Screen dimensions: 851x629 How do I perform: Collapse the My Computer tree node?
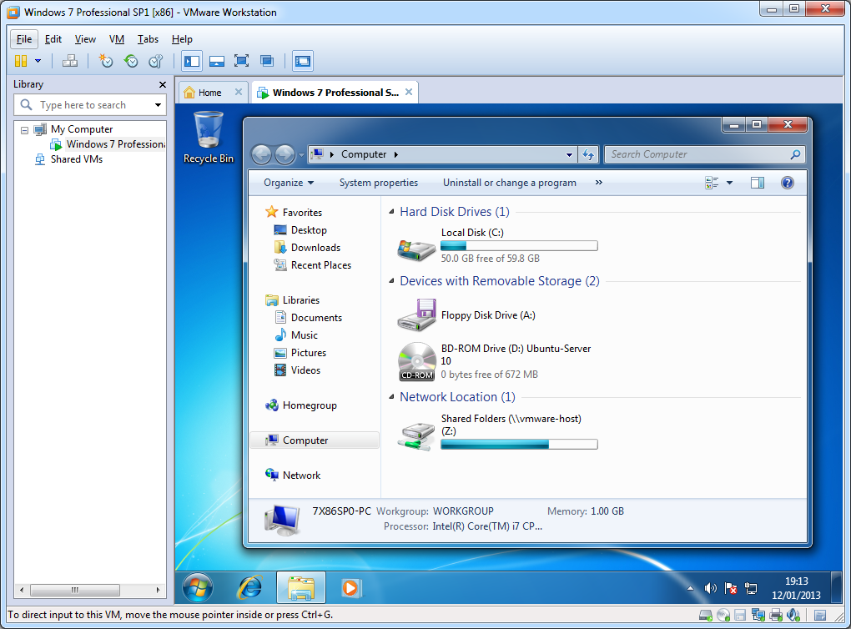(24, 130)
